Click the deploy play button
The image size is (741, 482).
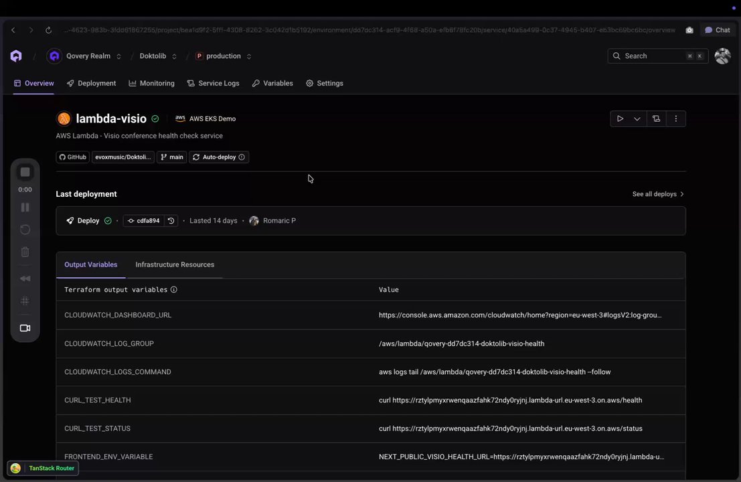620,118
